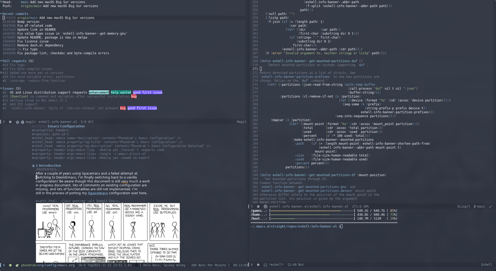Click the read-only lock icon in magit modeline
Viewport: 496px width, 271px height.
(x=23, y=122)
